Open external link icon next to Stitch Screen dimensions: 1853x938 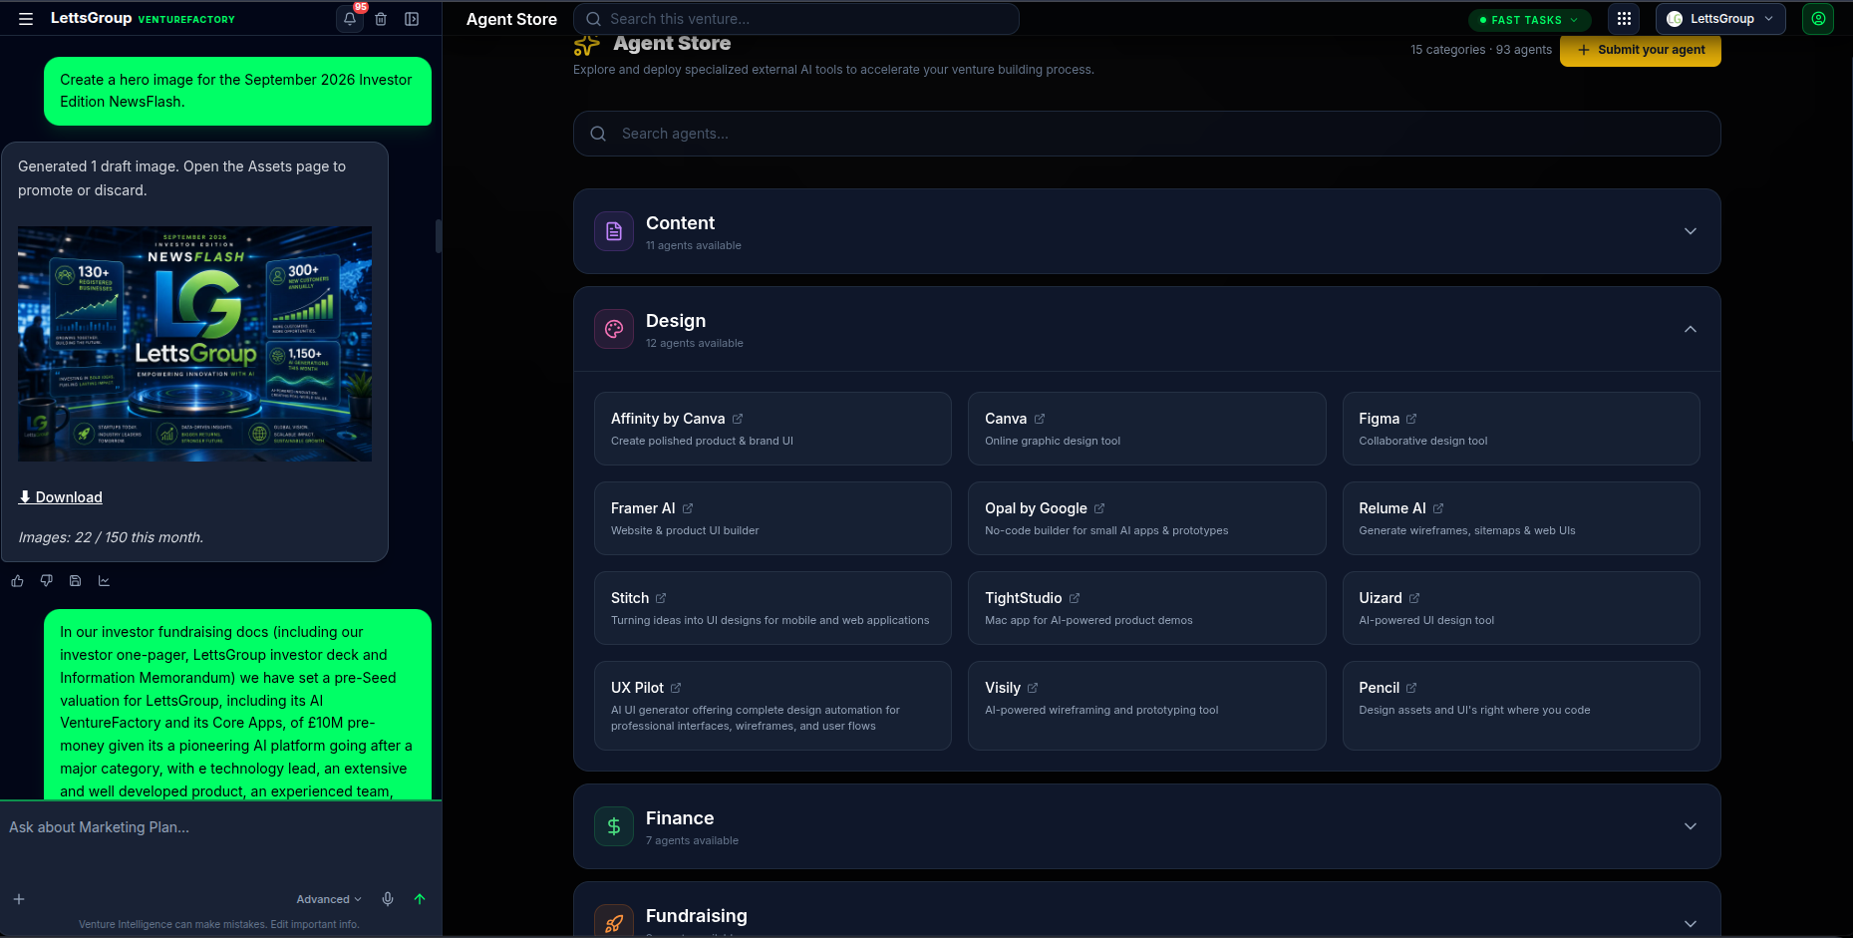pos(661,598)
